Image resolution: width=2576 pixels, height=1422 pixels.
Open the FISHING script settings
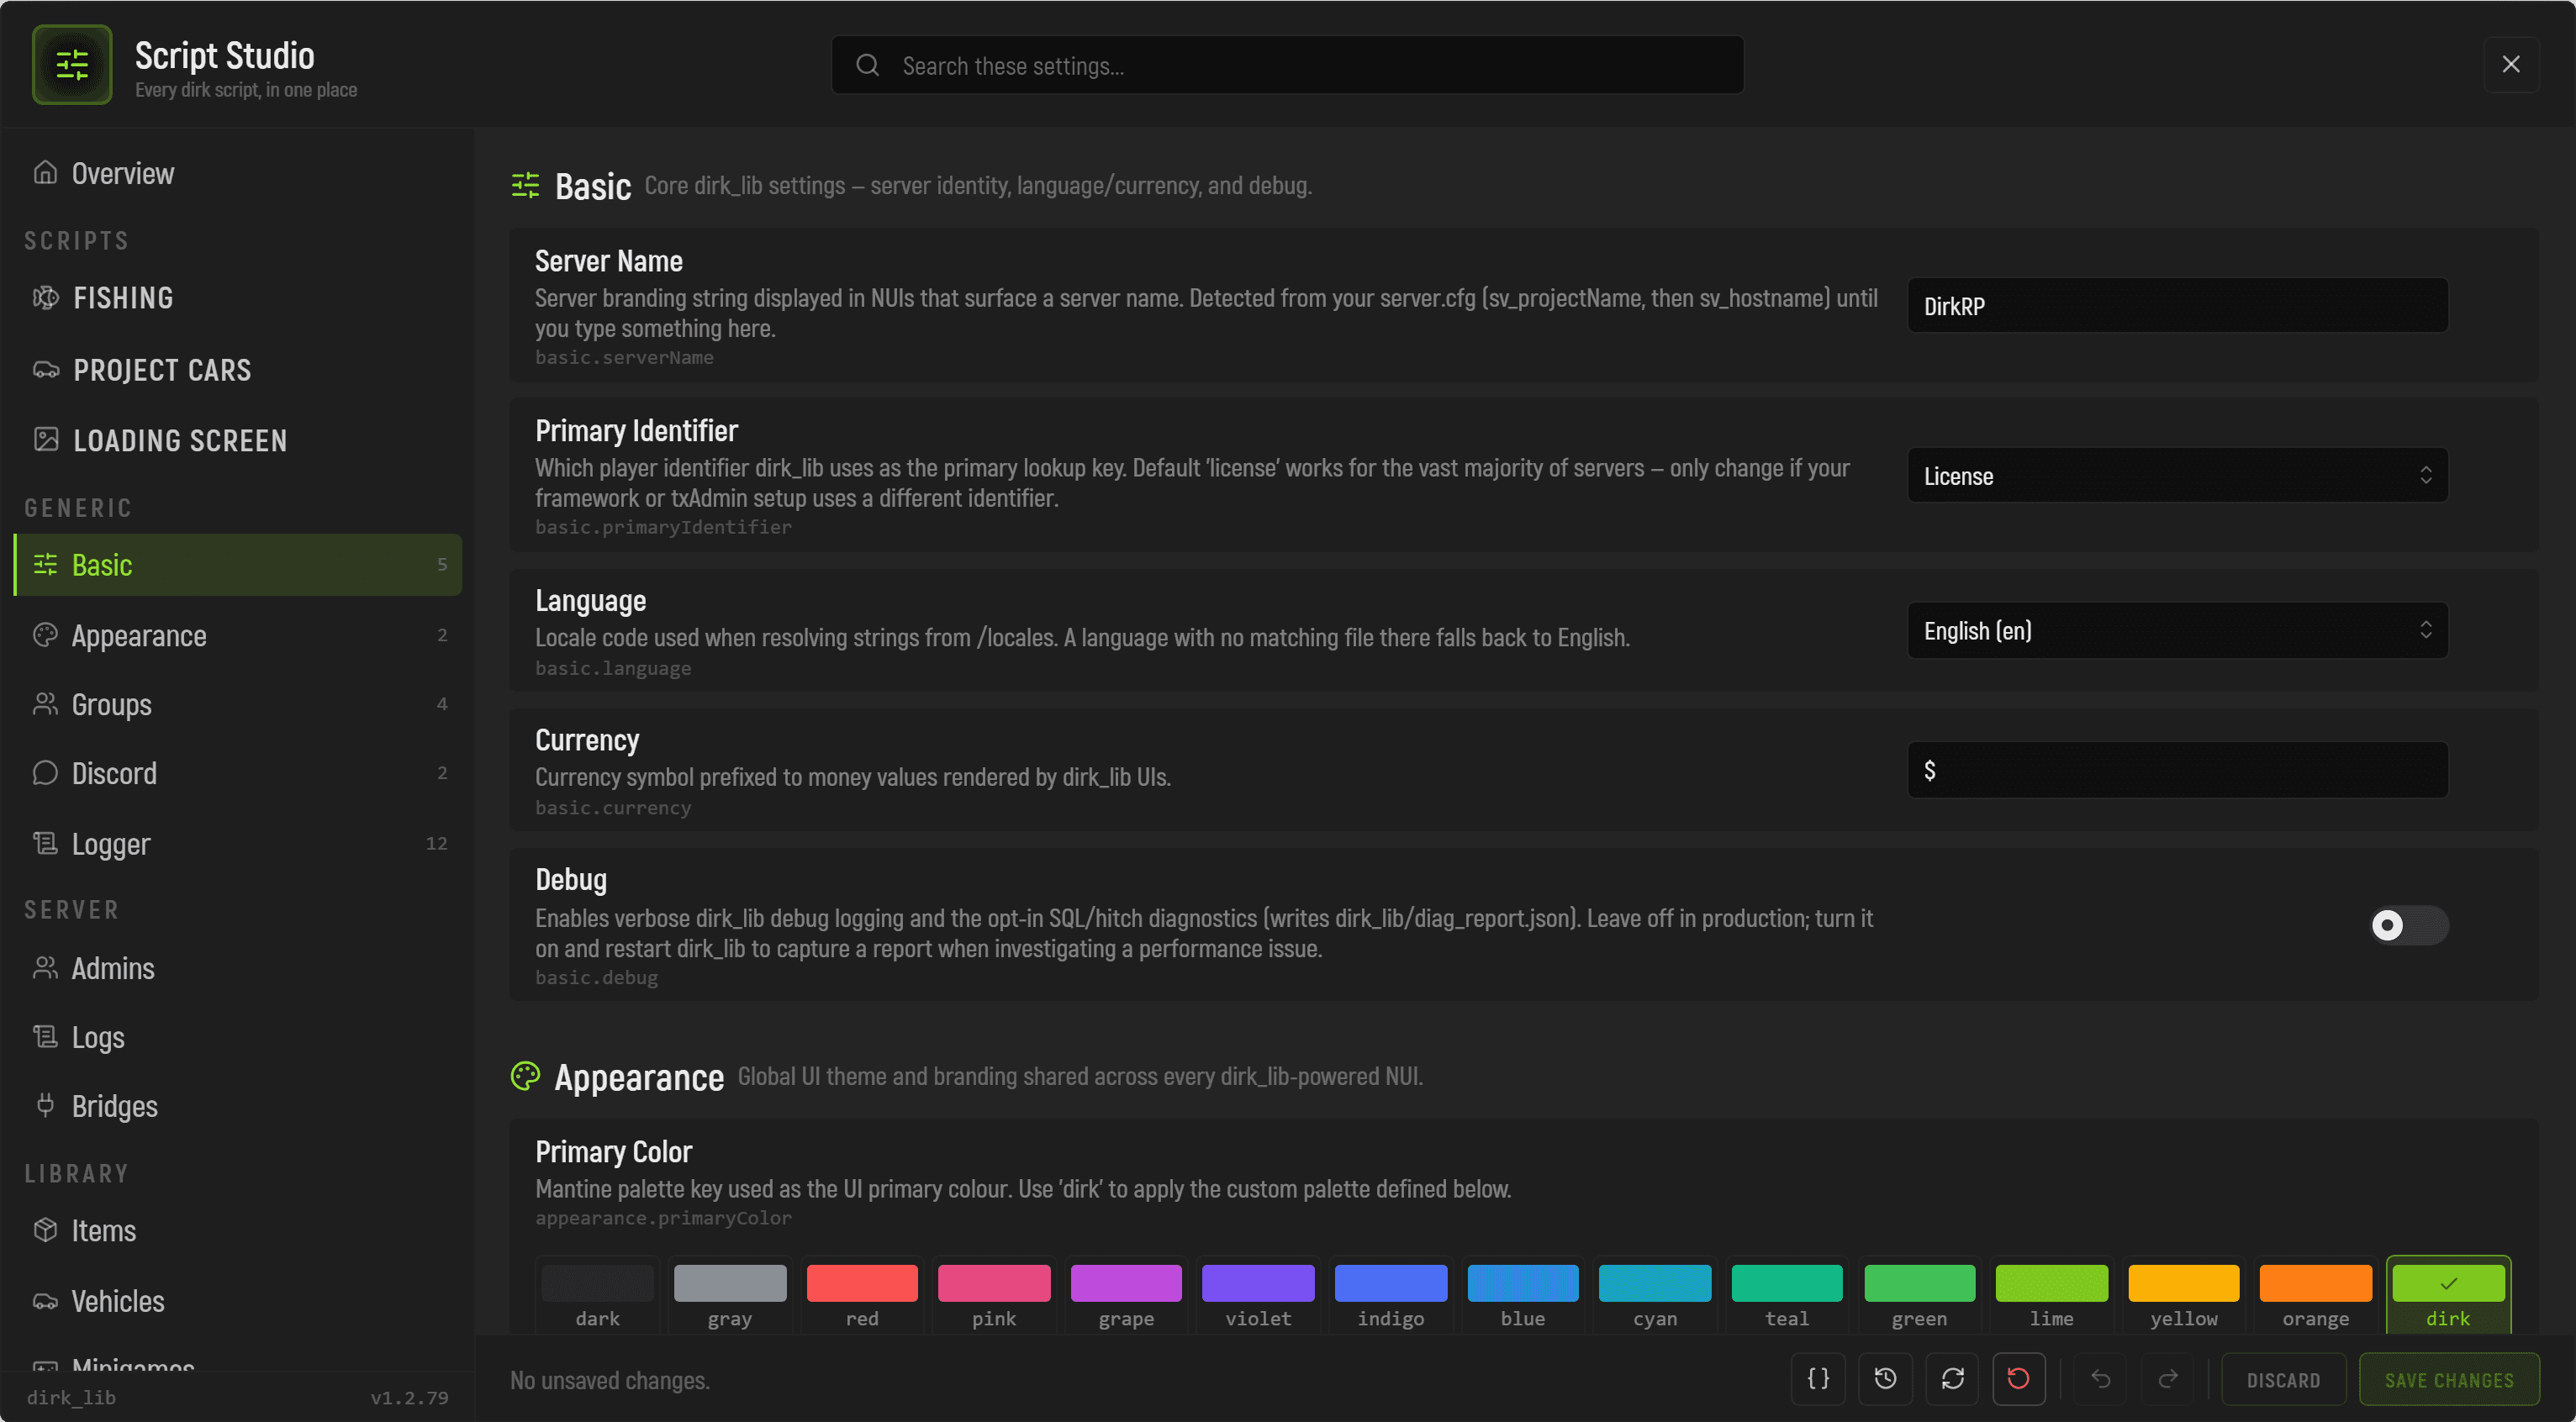[x=238, y=298]
